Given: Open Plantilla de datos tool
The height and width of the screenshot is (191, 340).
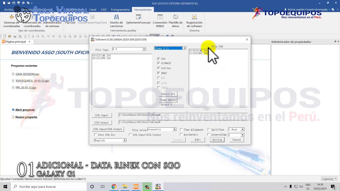Looking at the screenshot, I should point(176,21).
